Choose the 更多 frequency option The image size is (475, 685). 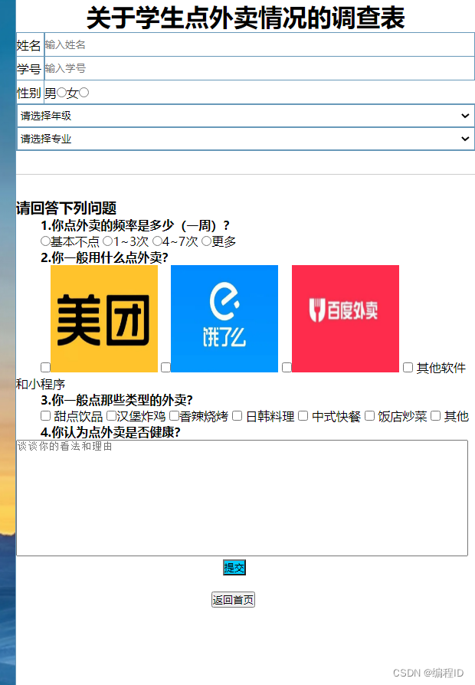point(206,241)
